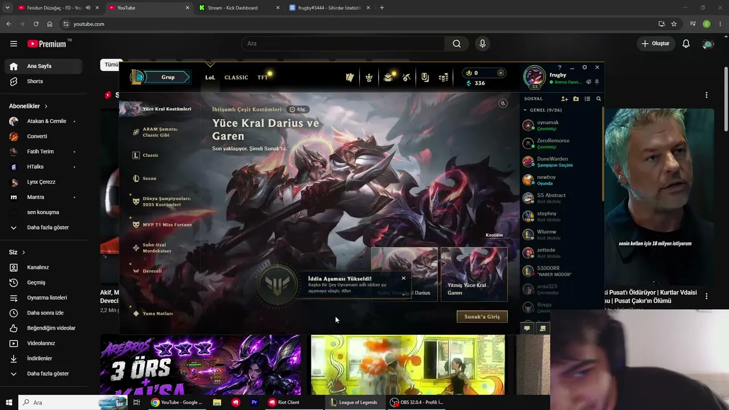Click the League of Legends logo emblem
This screenshot has width=729, height=410.
coord(137,77)
